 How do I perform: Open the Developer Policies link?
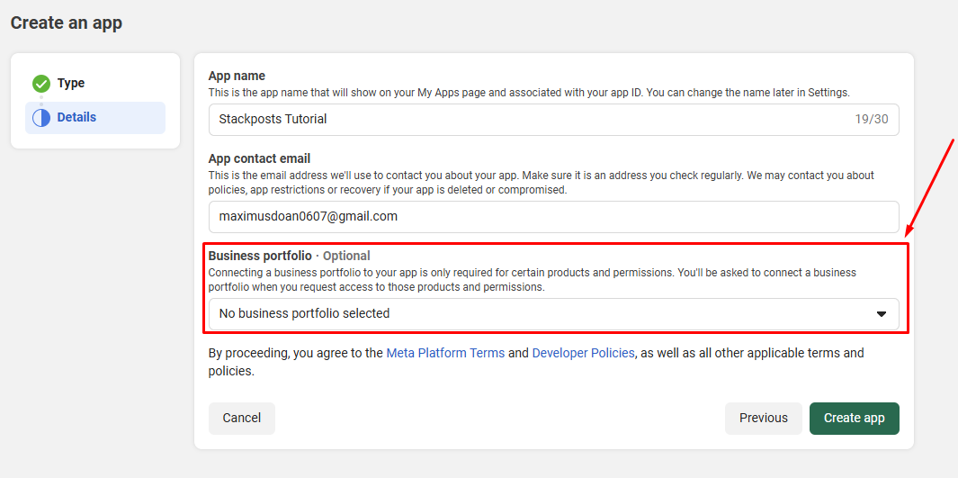pyautogui.click(x=583, y=353)
